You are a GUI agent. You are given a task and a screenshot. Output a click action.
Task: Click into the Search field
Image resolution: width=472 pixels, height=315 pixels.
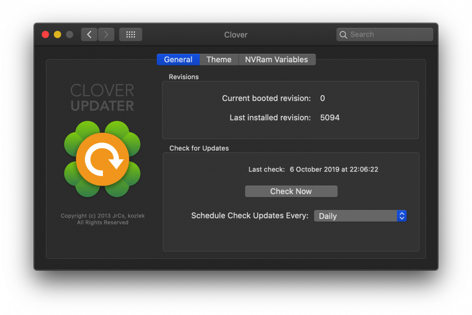click(385, 34)
